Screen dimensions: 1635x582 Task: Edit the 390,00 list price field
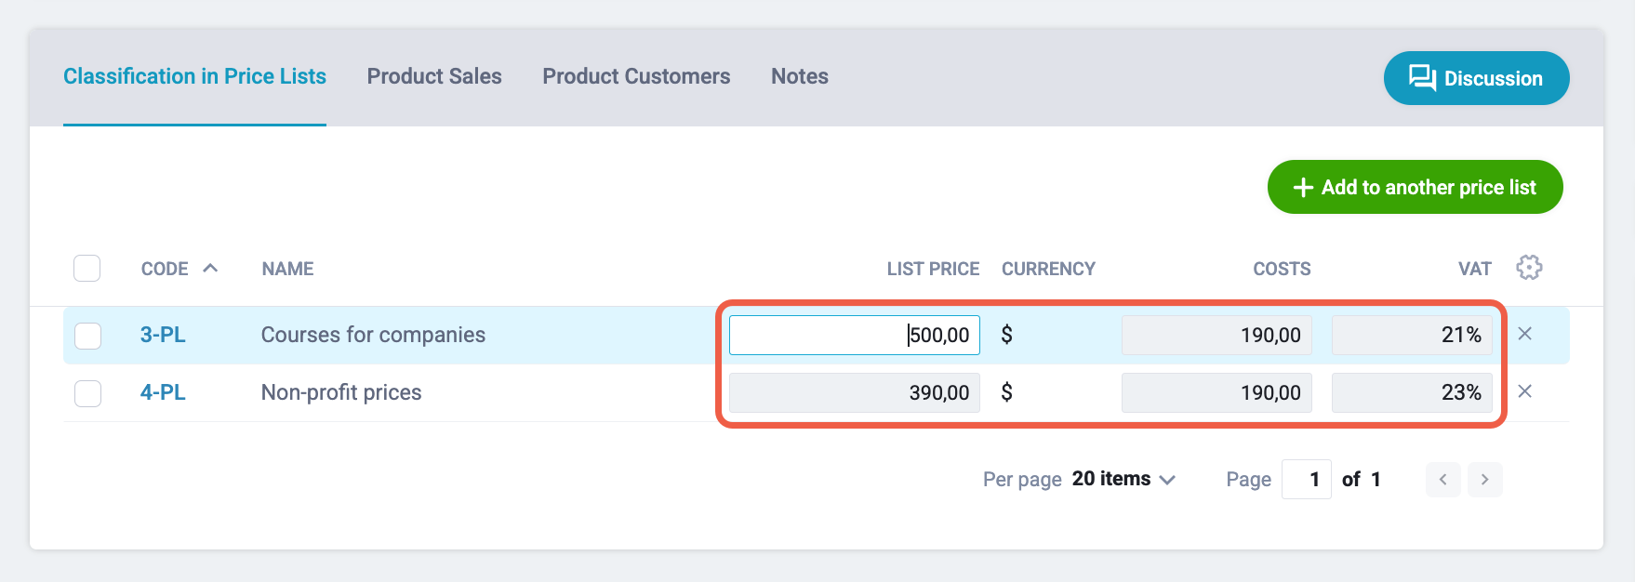pos(855,392)
